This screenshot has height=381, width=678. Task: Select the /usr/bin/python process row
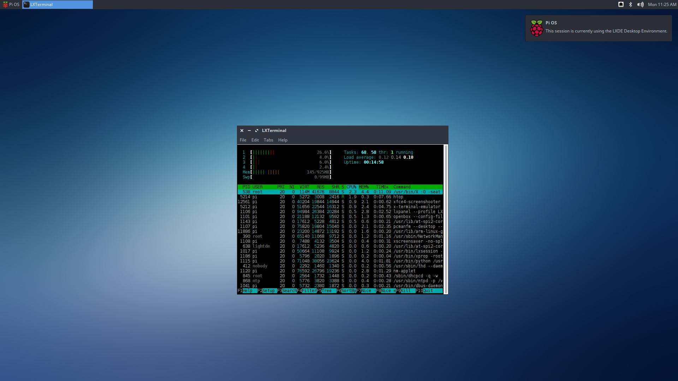pos(340,261)
